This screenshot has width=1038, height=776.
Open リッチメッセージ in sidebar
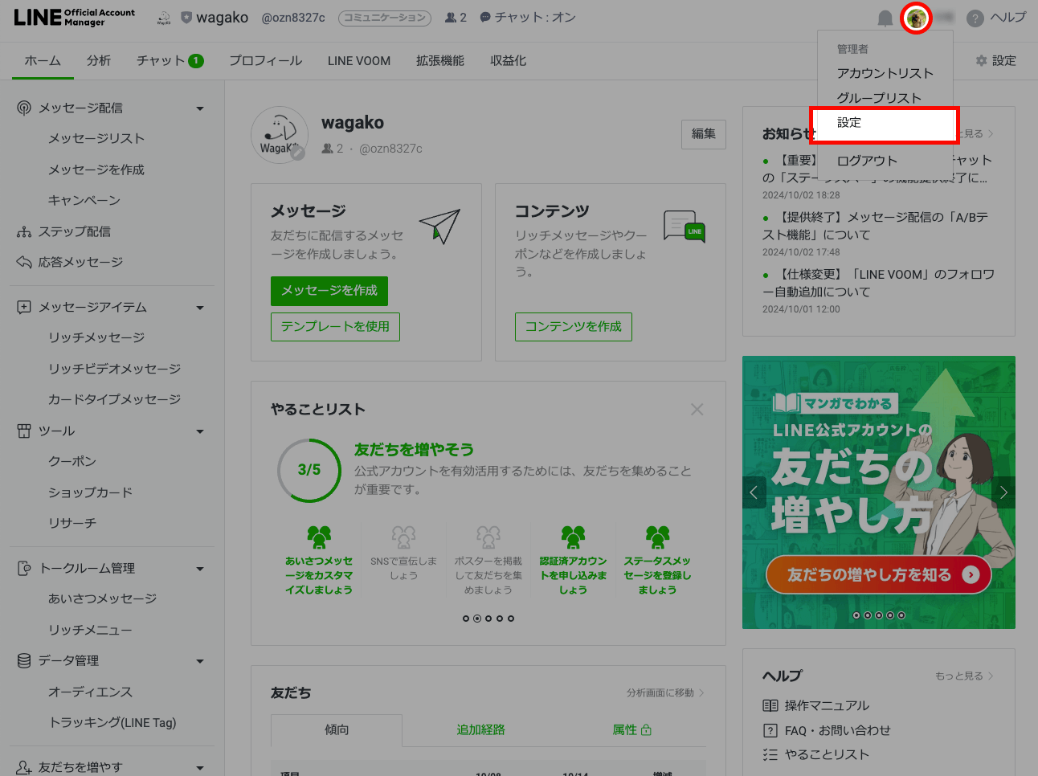(96, 337)
